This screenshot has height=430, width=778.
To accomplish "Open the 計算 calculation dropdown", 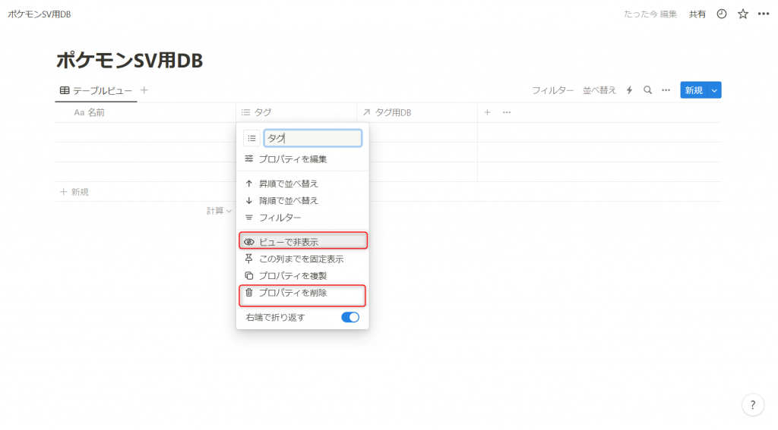I will pos(219,211).
